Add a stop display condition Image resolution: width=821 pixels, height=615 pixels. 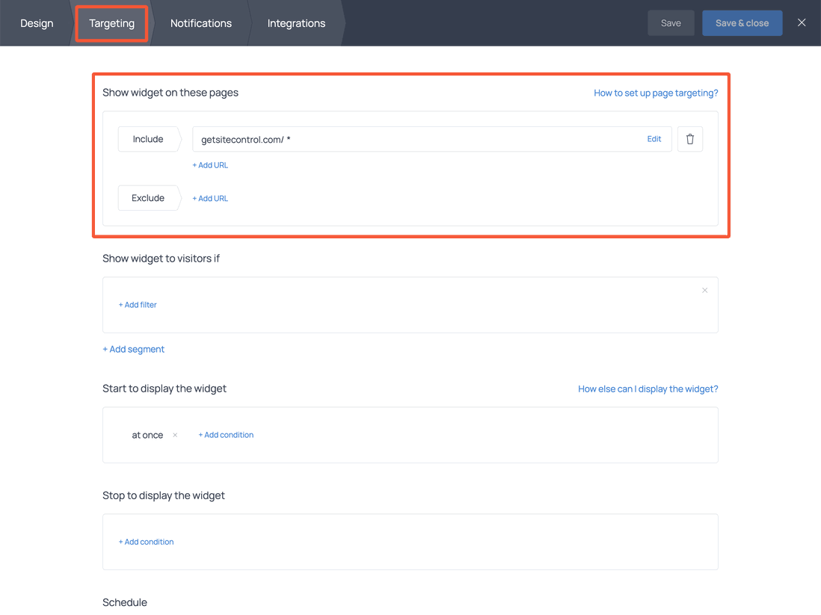146,541
